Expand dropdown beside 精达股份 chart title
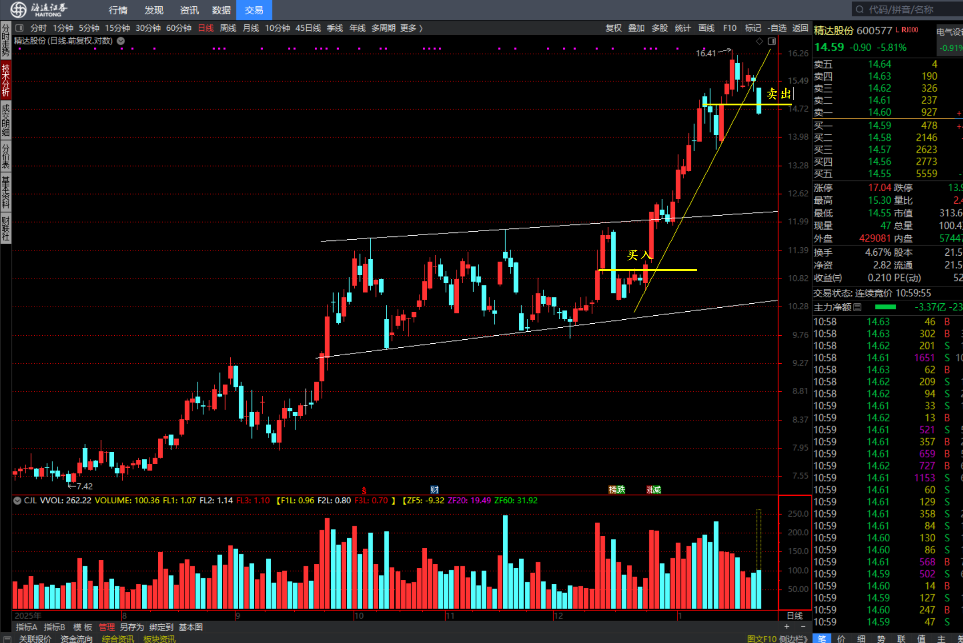This screenshot has width=963, height=643. click(x=120, y=41)
